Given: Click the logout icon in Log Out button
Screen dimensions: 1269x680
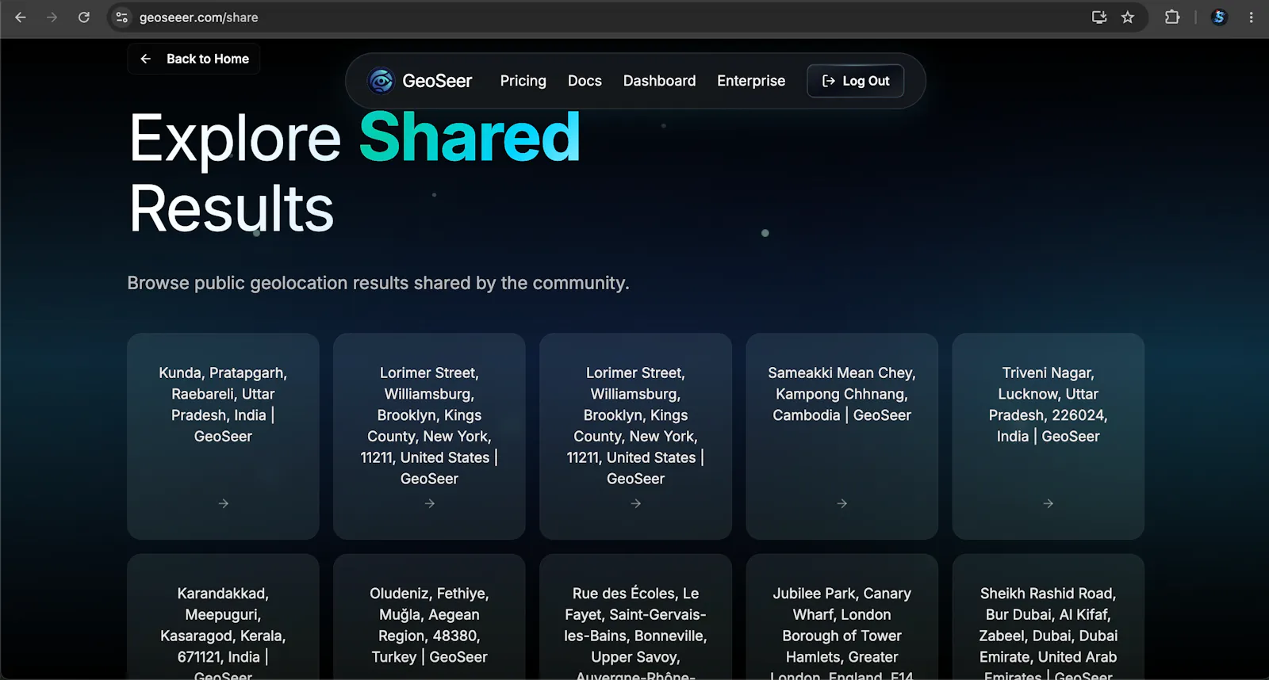Looking at the screenshot, I should pyautogui.click(x=829, y=81).
